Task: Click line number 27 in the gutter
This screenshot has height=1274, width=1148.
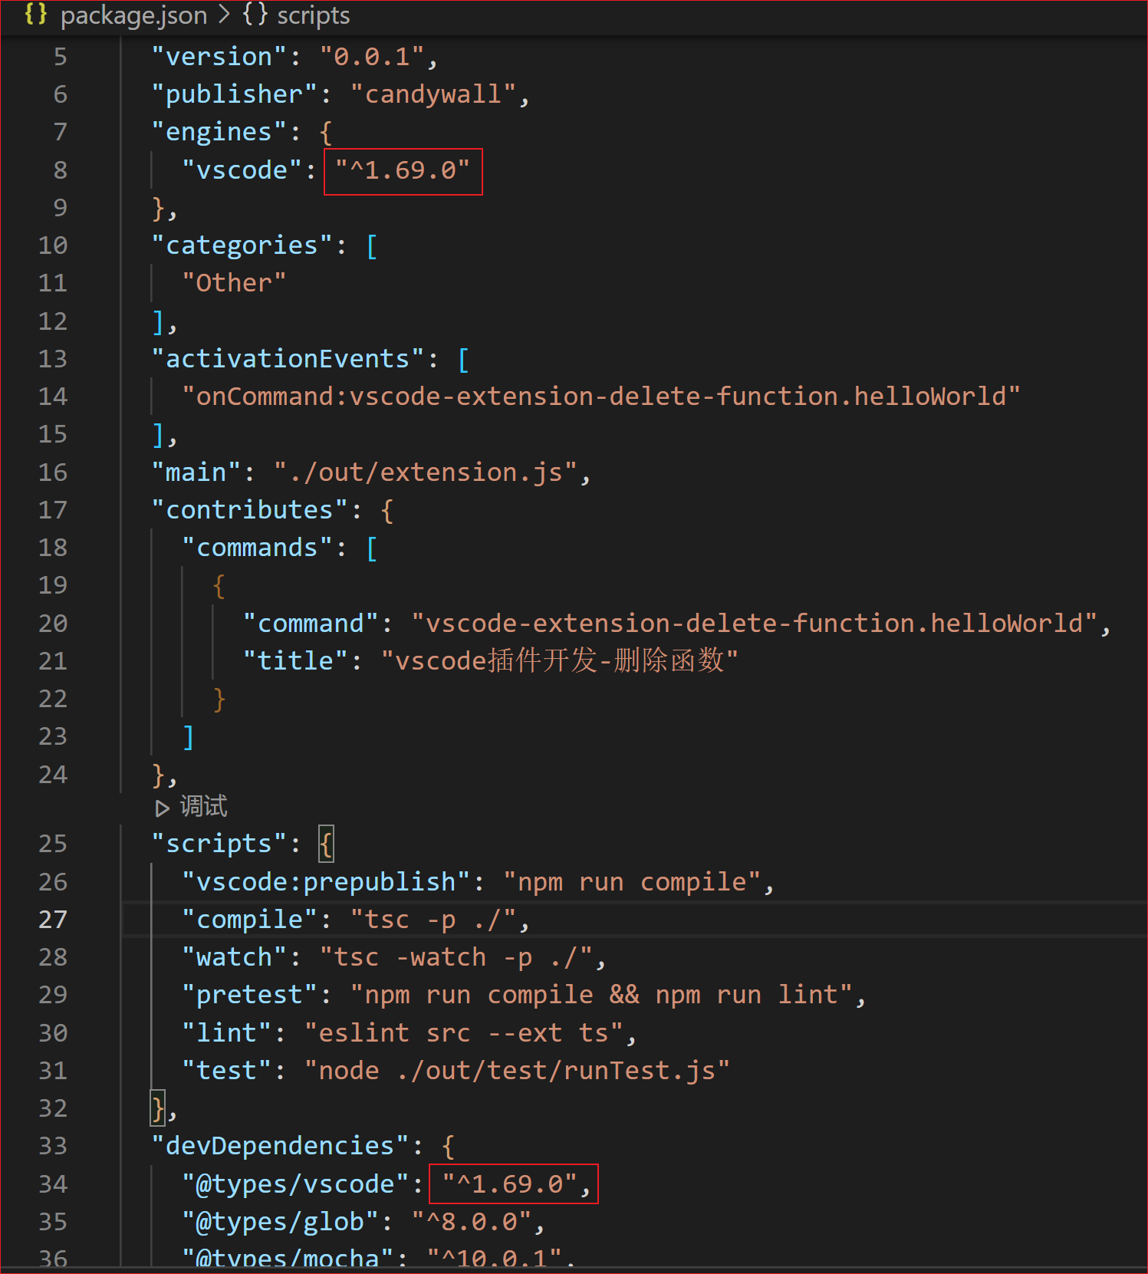Action: click(53, 920)
